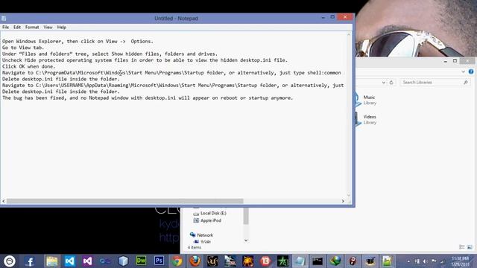Select Network in Explorer navigation pane
477x268 pixels.
coord(201,235)
